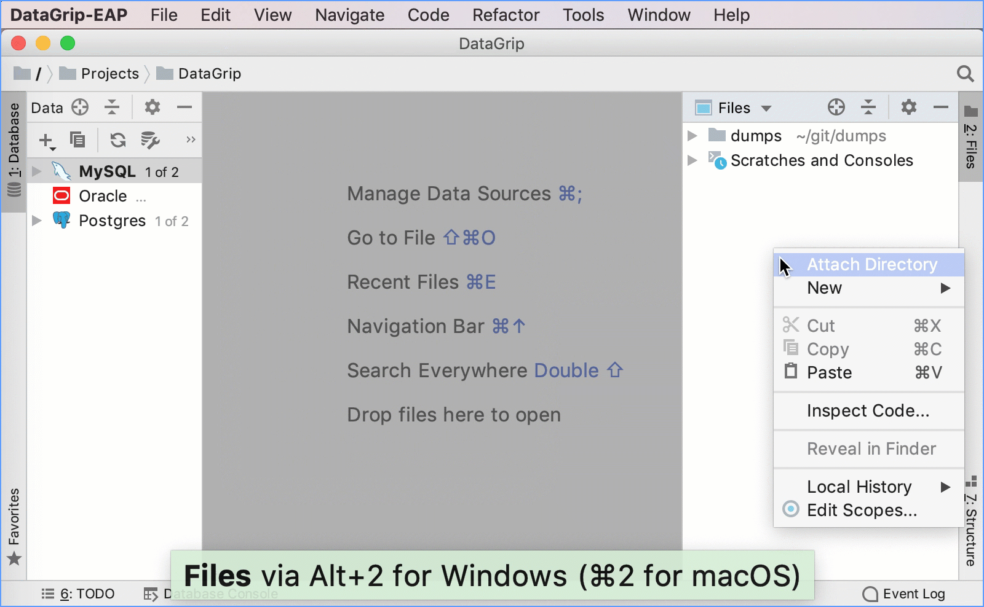Open Event Log in status bar

904,594
